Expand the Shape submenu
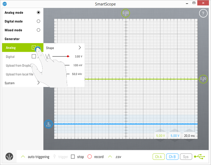The height and width of the screenshot is (165, 211). 64,48
